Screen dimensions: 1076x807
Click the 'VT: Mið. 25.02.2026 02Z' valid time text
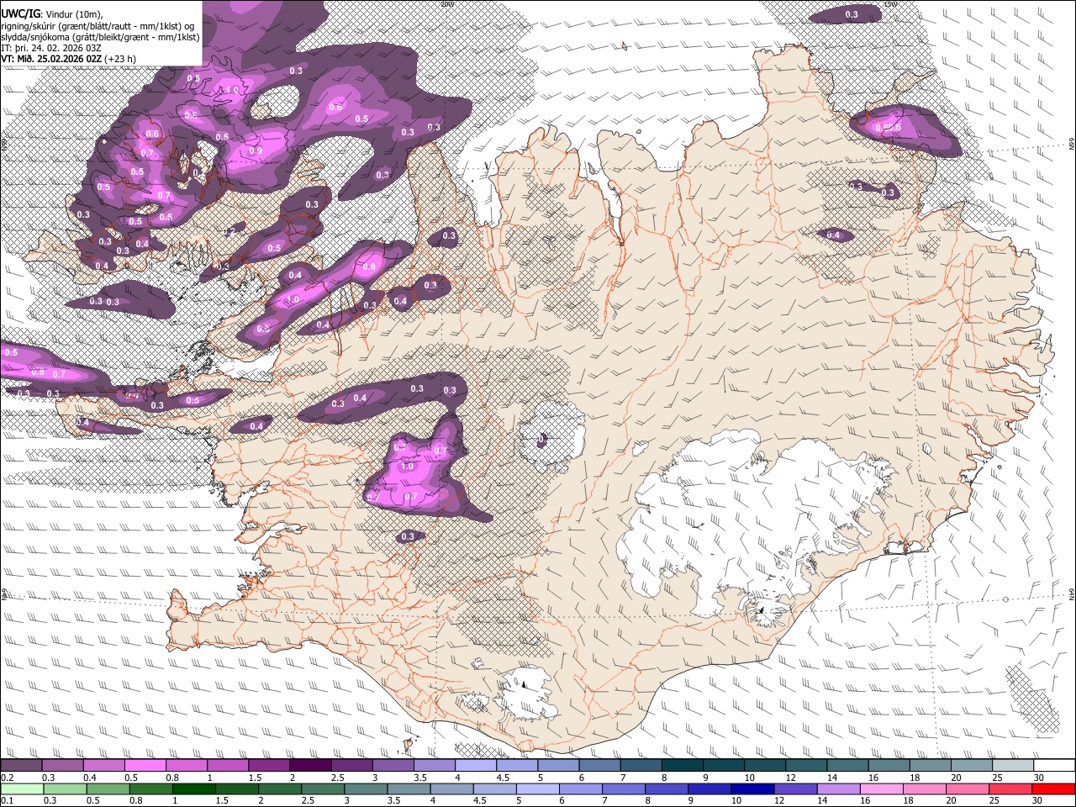click(51, 59)
